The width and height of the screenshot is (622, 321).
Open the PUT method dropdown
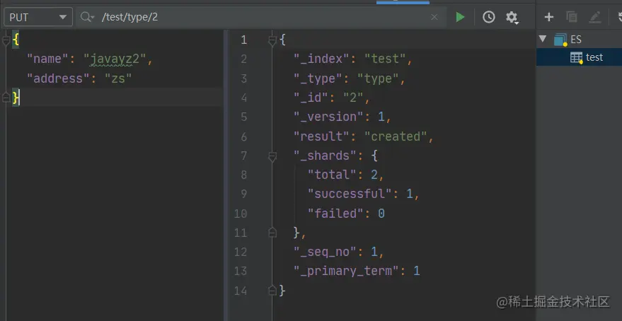38,17
